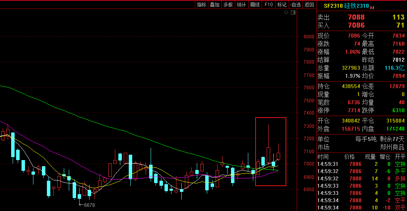This screenshot has height=211, width=407.
Task: Select the 买入 bid price 7086
Action: pyautogui.click(x=356, y=25)
